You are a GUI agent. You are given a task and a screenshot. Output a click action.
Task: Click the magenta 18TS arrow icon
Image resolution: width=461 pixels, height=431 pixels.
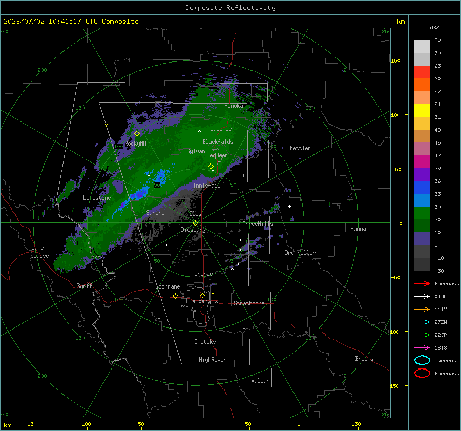pos(422,348)
